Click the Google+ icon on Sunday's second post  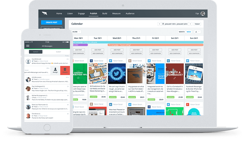(188, 104)
